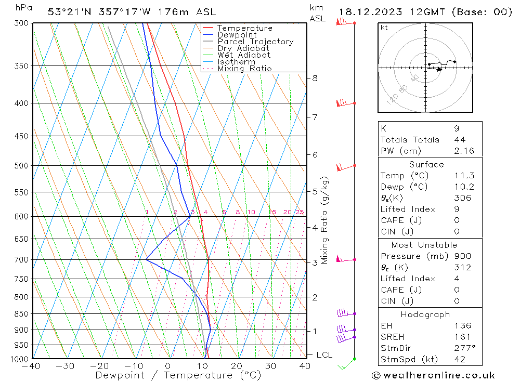Click the Totals Totals value 44
520x381 pixels.
460,140
